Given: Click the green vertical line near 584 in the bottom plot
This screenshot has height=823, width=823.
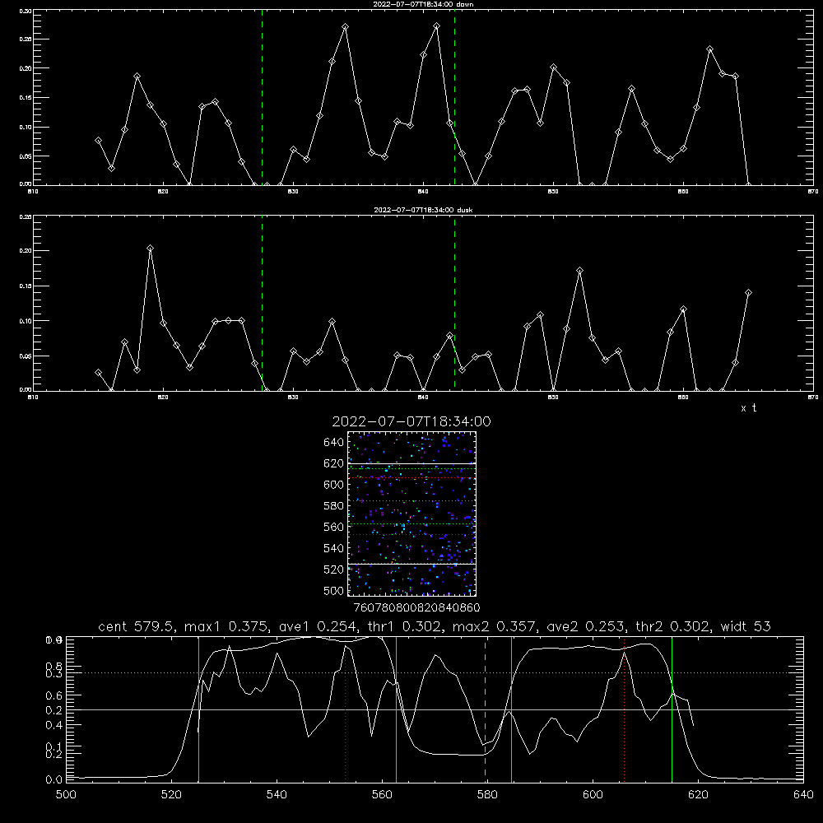Looking at the screenshot, I should (x=511, y=709).
